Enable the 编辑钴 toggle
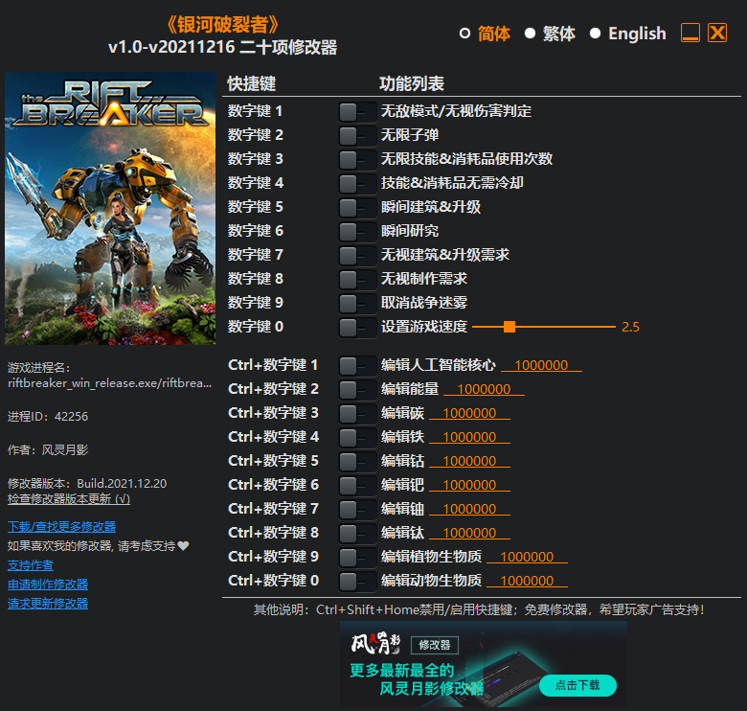This screenshot has height=711, width=747. 357,462
